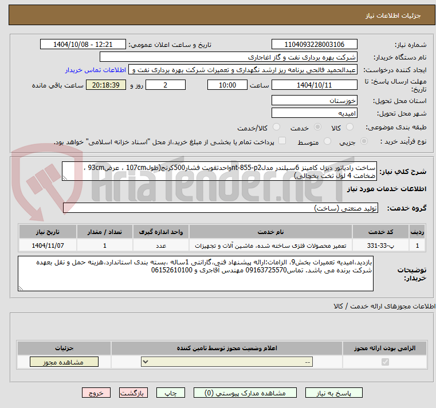Click the delivery province field خوزستان

315,100
